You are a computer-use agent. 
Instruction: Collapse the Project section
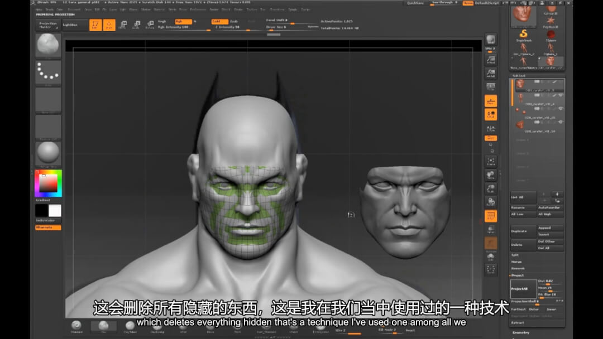(x=517, y=275)
